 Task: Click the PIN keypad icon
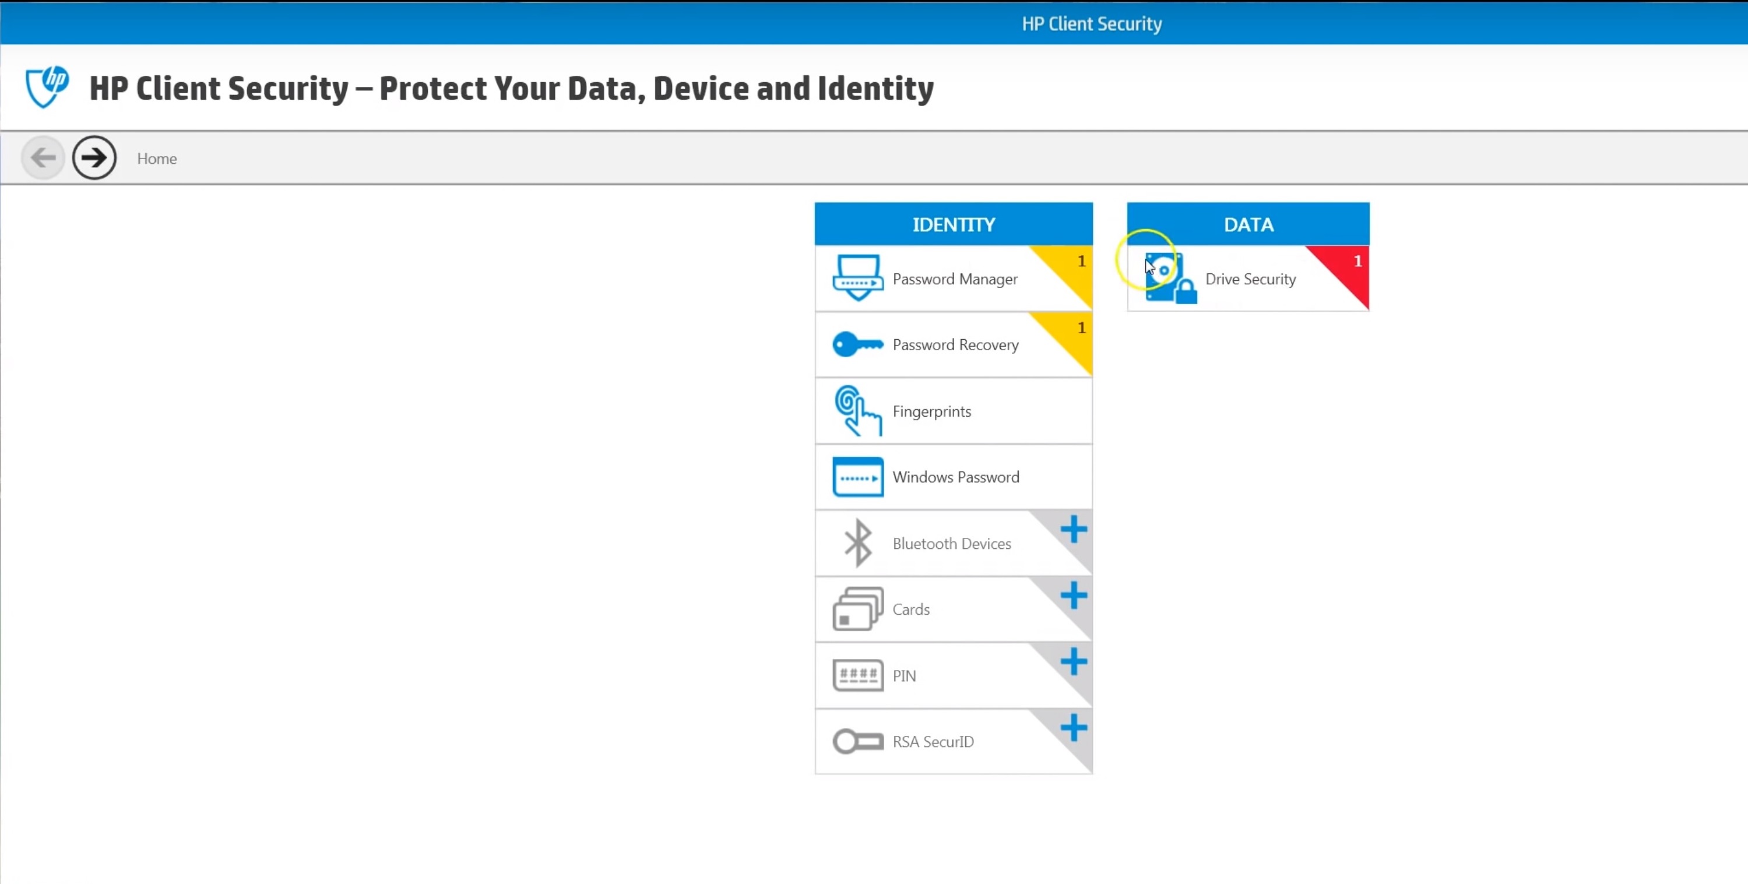click(x=858, y=675)
